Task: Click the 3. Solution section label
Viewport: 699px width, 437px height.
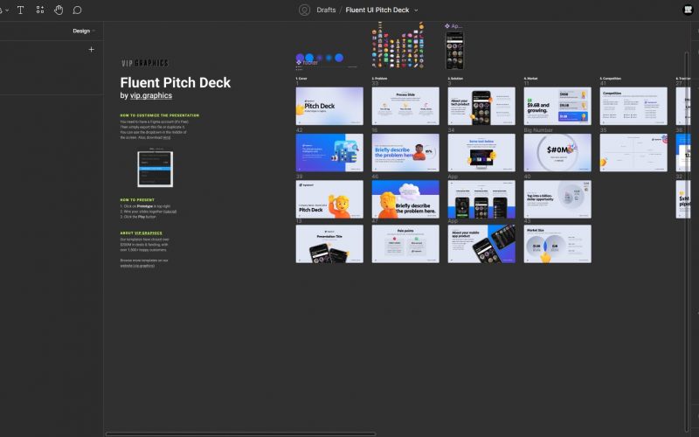Action: (x=455, y=79)
